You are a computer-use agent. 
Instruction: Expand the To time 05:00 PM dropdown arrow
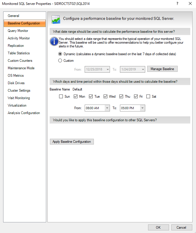[142, 108]
